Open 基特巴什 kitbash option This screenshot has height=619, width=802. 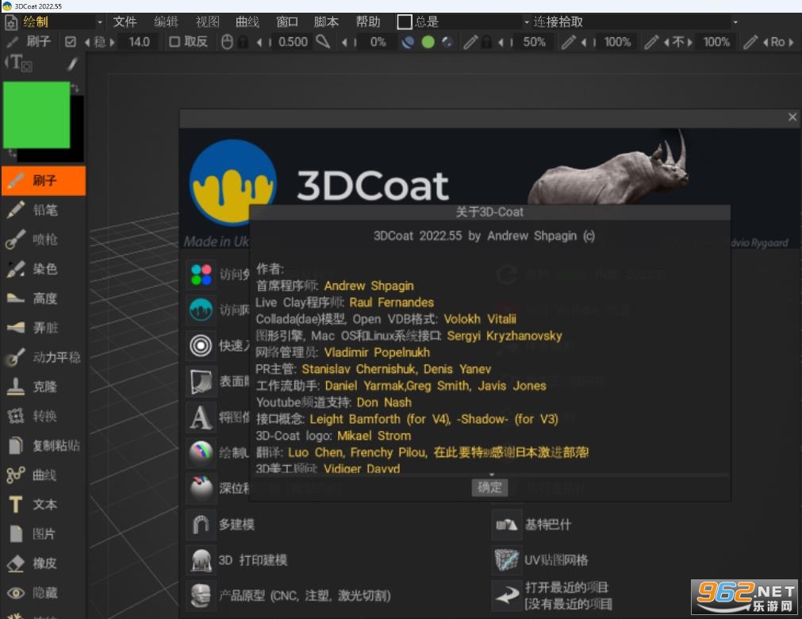pos(532,525)
